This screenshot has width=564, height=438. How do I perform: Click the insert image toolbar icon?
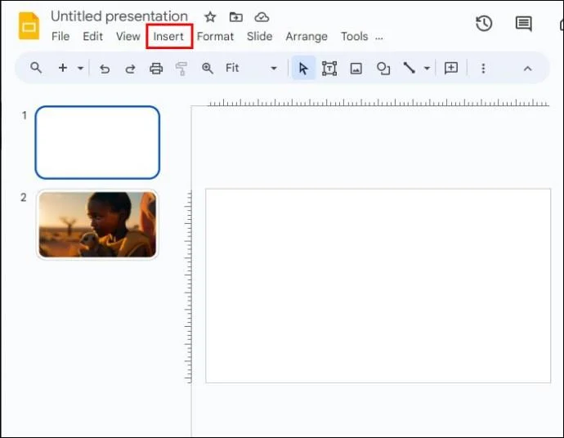pyautogui.click(x=356, y=69)
